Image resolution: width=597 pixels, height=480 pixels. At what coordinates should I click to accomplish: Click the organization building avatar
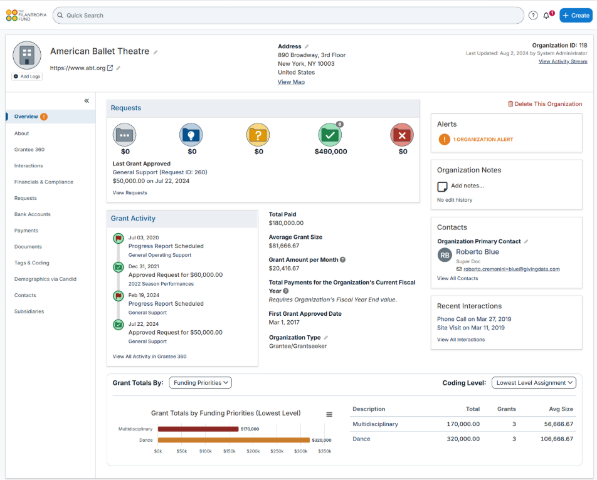coord(26,56)
